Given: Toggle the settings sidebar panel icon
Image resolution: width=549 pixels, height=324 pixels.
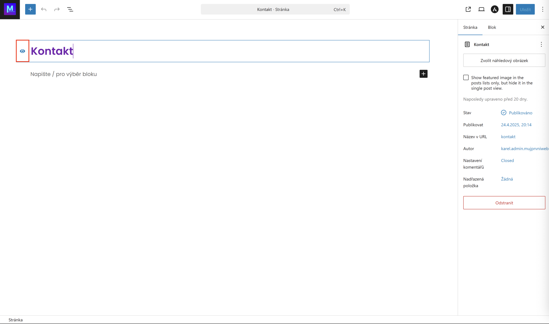Looking at the screenshot, I should (x=508, y=9).
